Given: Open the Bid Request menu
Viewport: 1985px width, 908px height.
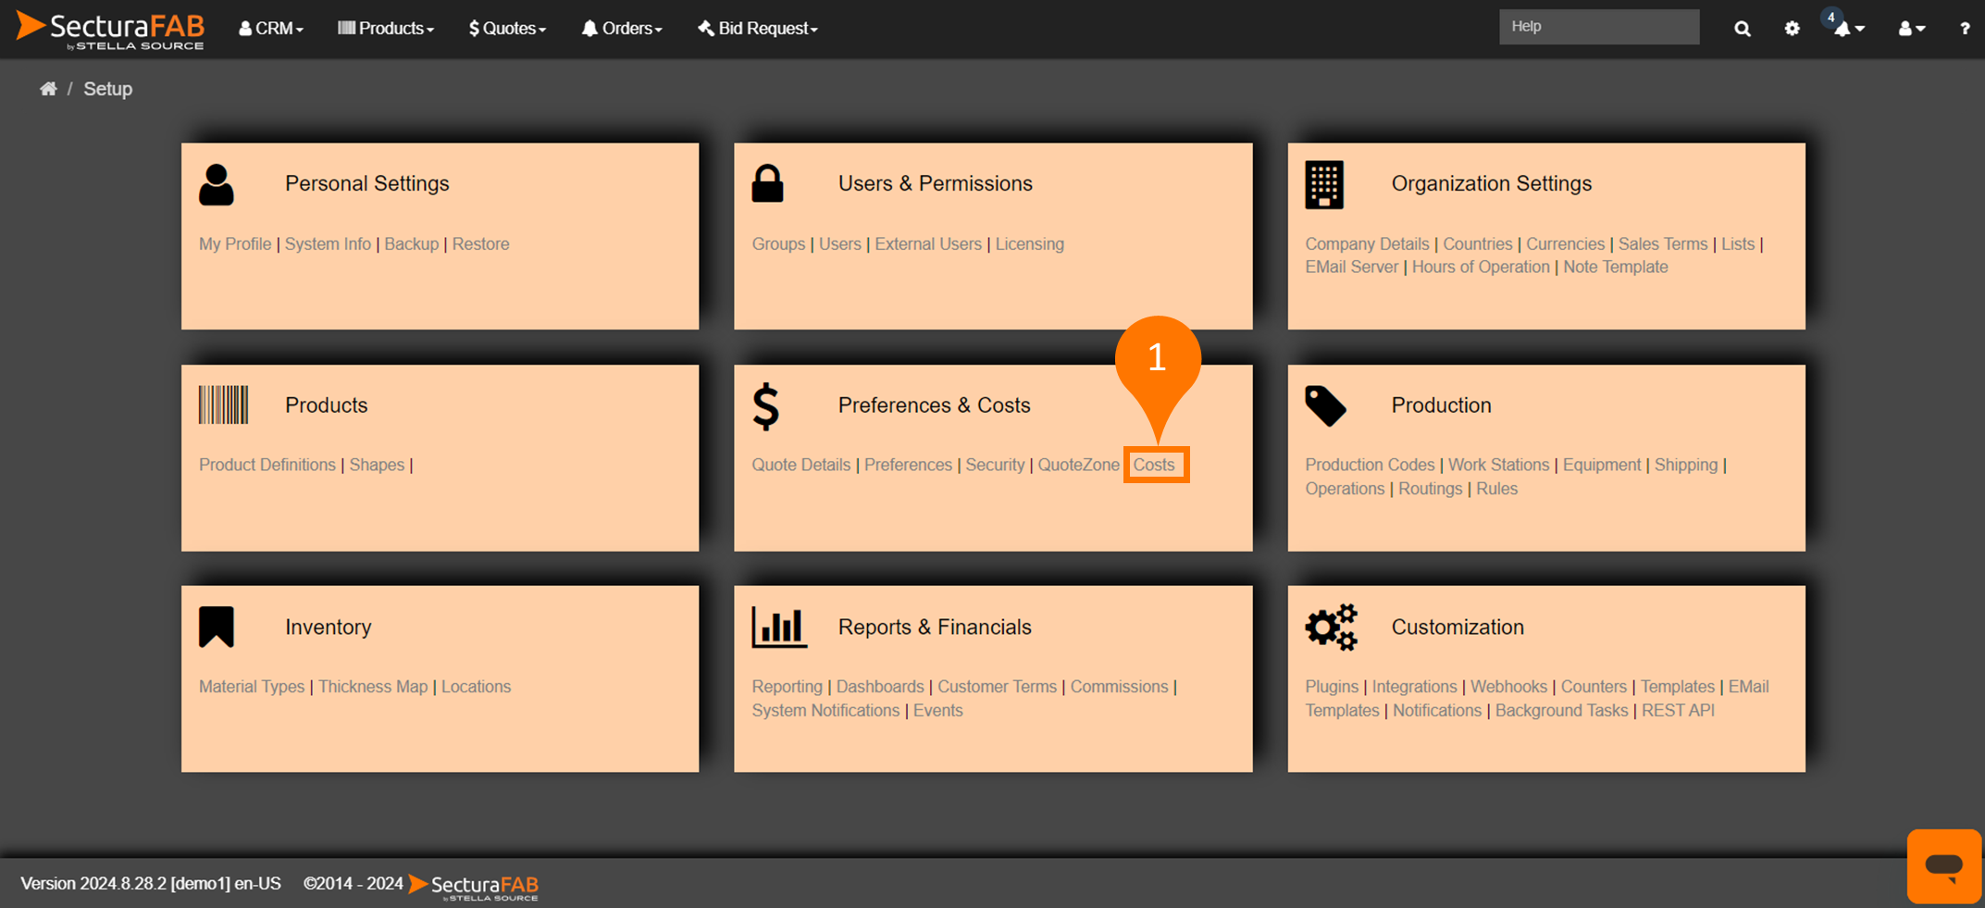Looking at the screenshot, I should tap(758, 29).
